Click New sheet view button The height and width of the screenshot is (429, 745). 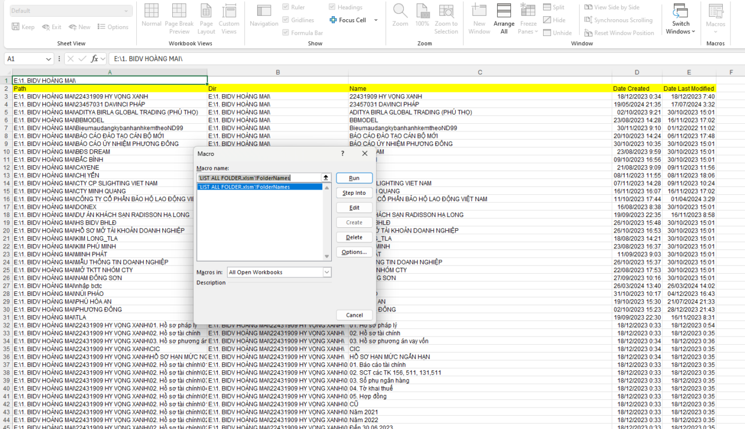tap(80, 27)
